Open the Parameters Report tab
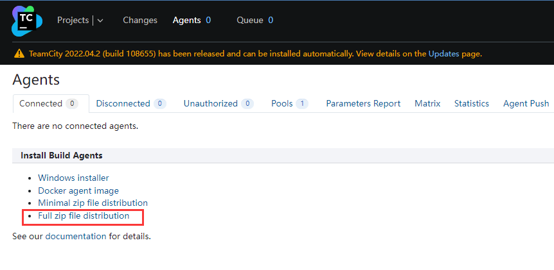This screenshot has height=270, width=554. click(x=363, y=104)
